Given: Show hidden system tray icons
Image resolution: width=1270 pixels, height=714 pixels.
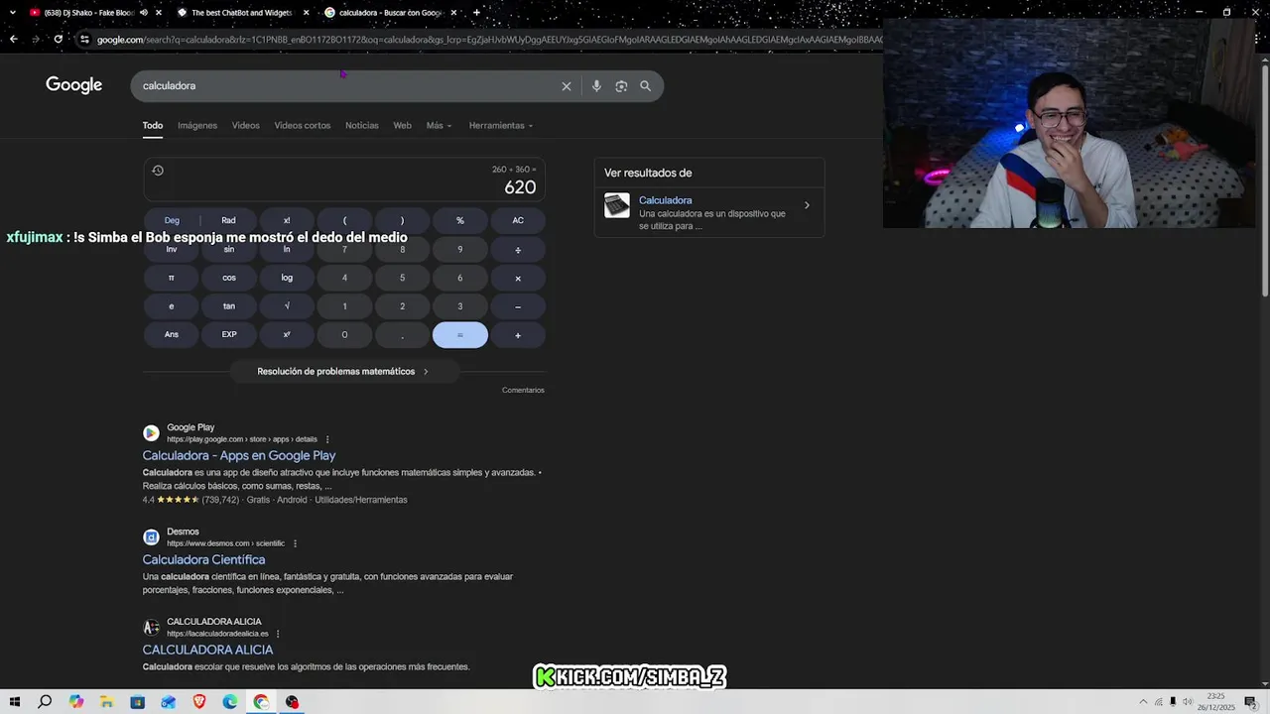Looking at the screenshot, I should tap(1143, 702).
